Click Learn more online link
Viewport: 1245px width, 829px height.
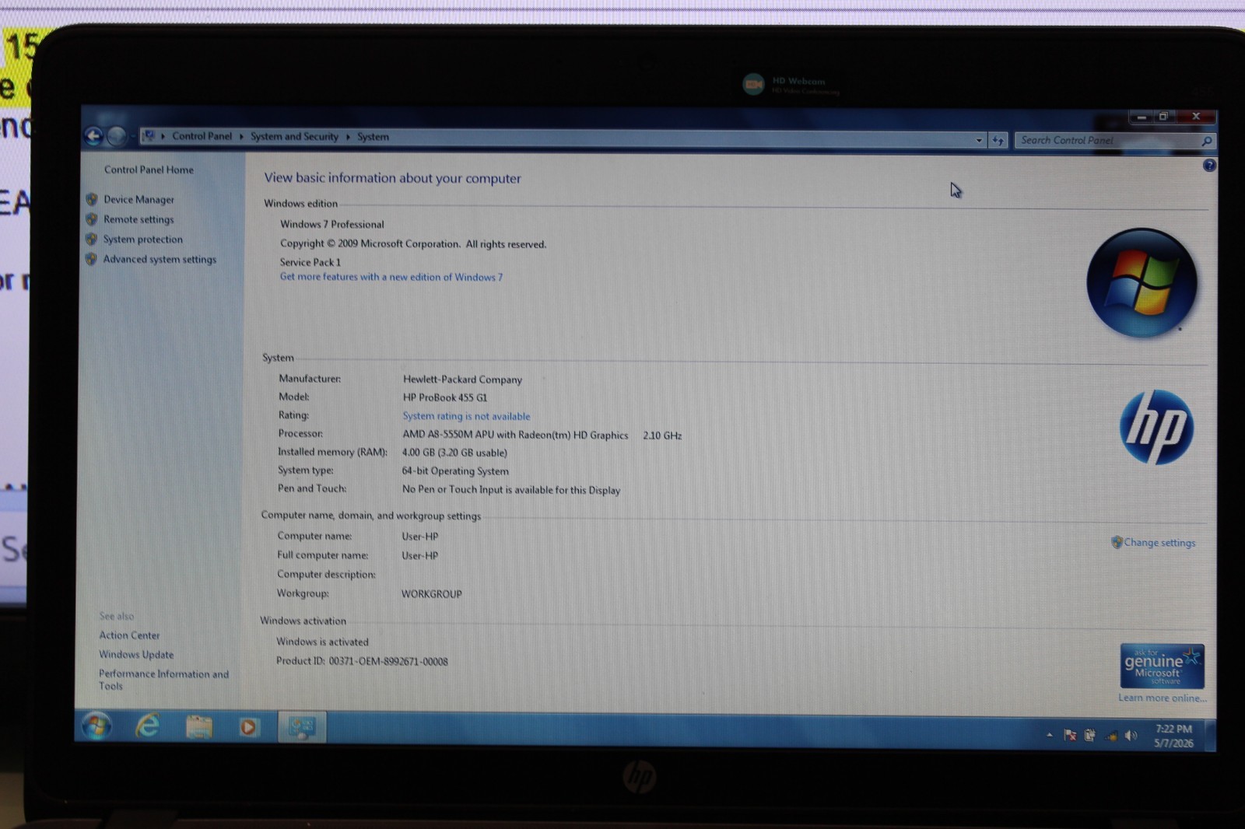pyautogui.click(x=1163, y=698)
